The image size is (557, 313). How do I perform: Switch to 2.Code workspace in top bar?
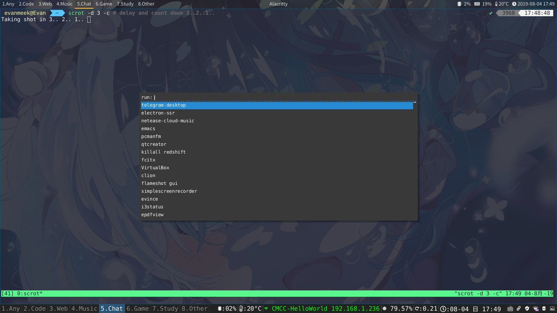(x=26, y=4)
